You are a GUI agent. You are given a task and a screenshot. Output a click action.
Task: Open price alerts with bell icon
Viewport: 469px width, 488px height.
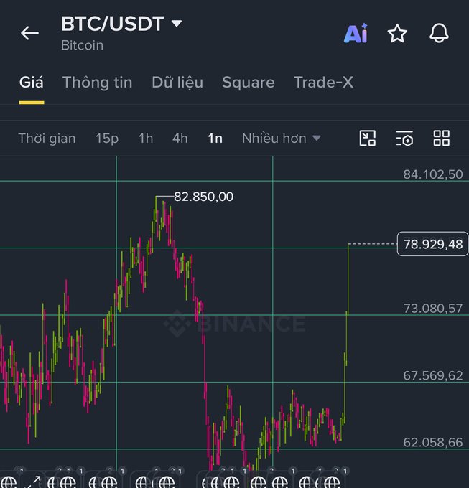439,33
